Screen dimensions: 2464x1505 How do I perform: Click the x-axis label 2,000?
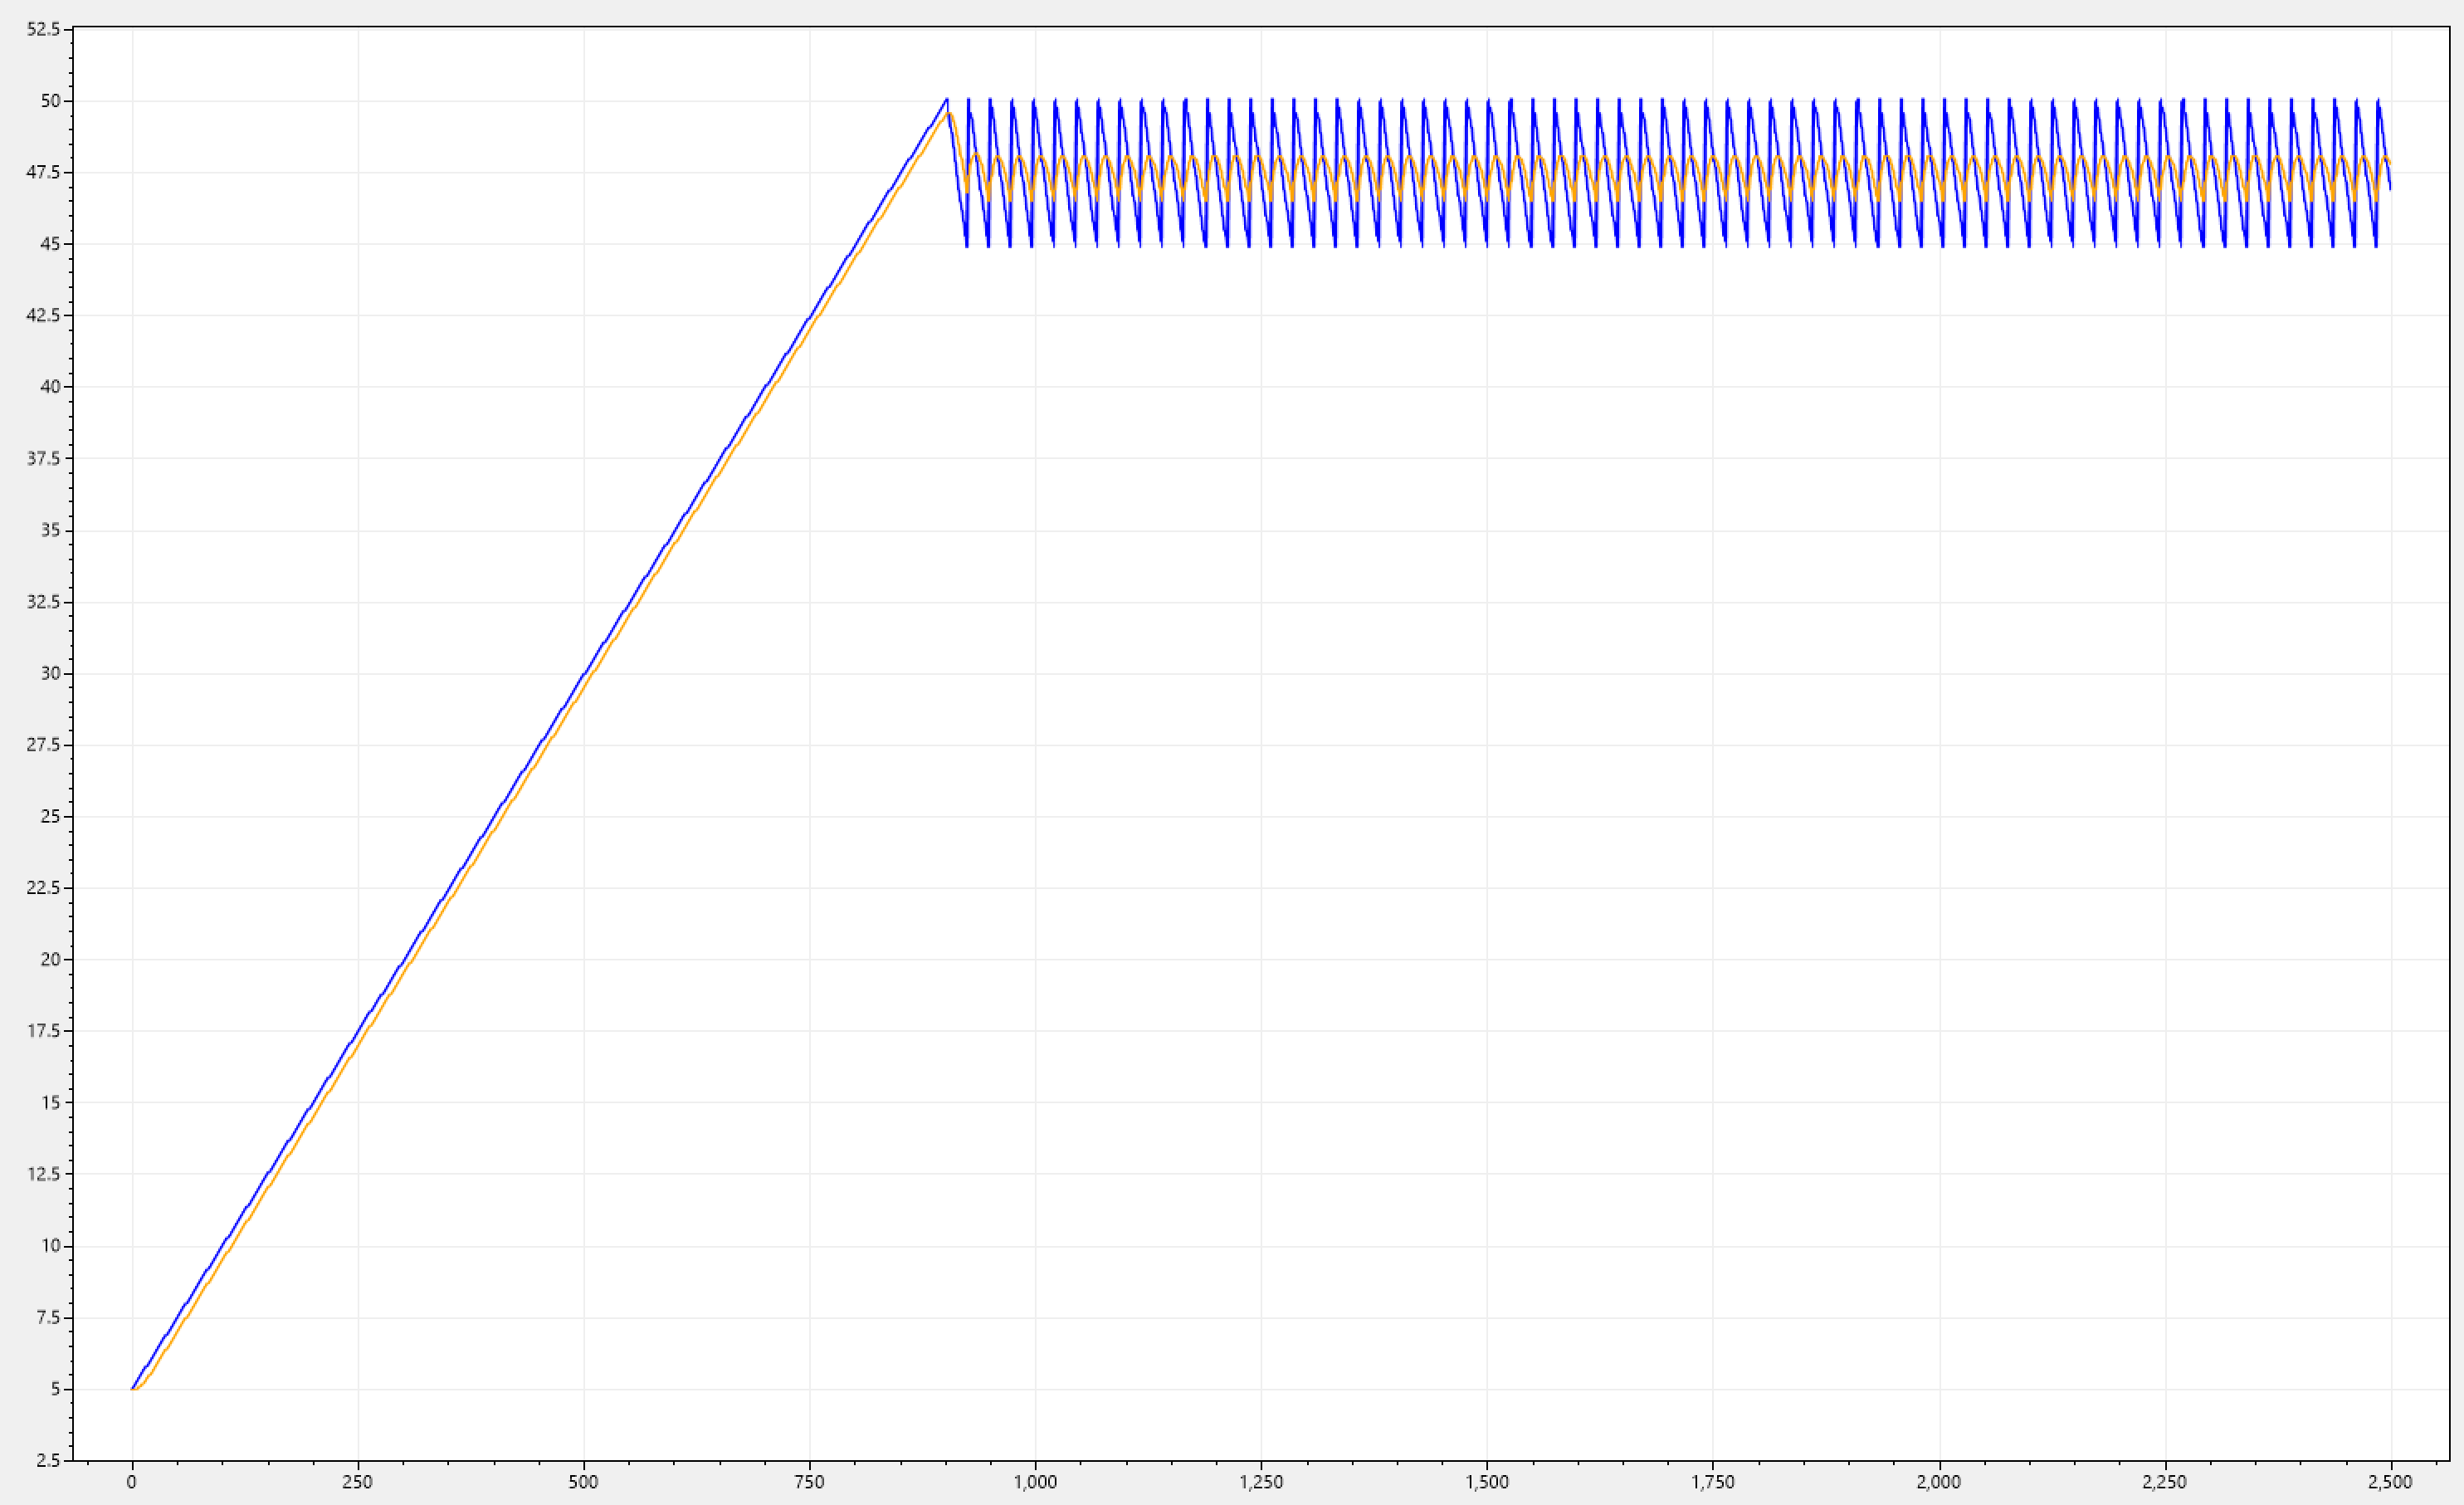pyautogui.click(x=1939, y=1482)
